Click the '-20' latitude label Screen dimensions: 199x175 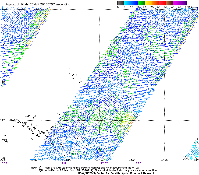pos(2,158)
